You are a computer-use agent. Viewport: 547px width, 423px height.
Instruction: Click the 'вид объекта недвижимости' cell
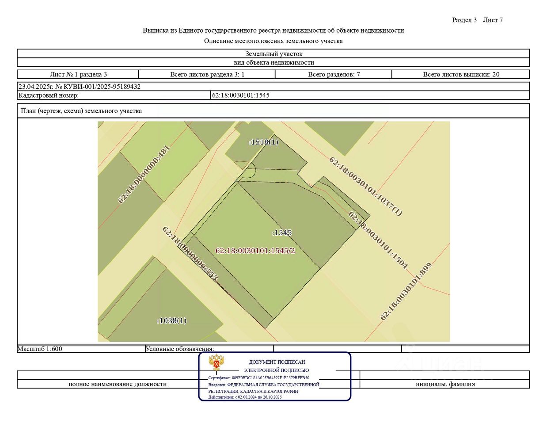click(x=273, y=62)
